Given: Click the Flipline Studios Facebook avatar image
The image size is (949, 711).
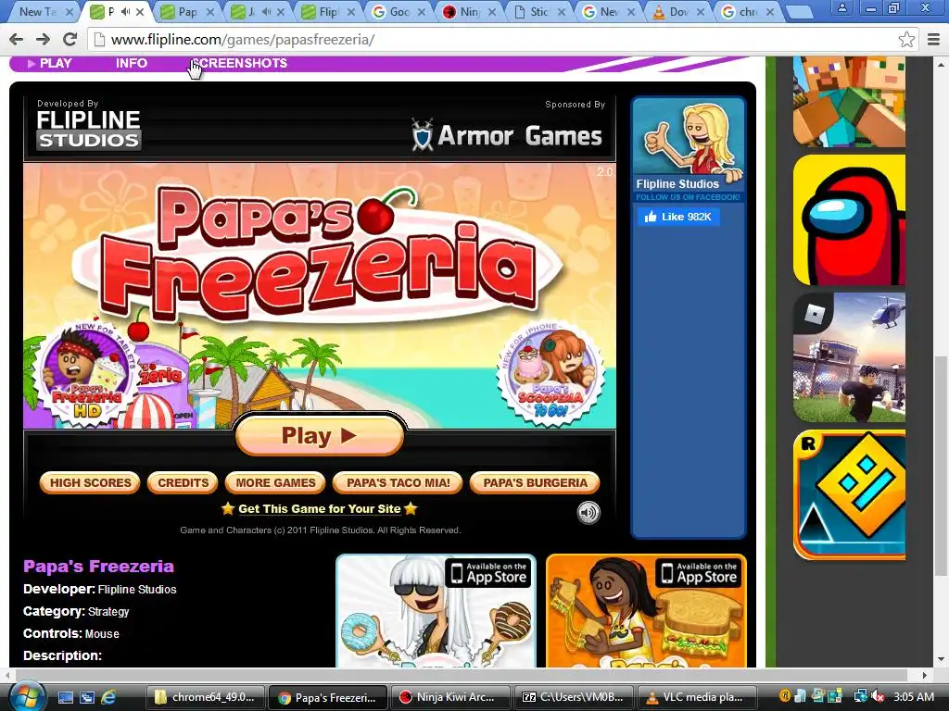Looking at the screenshot, I should (x=689, y=139).
